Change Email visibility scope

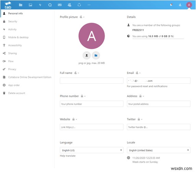[x=138, y=73]
